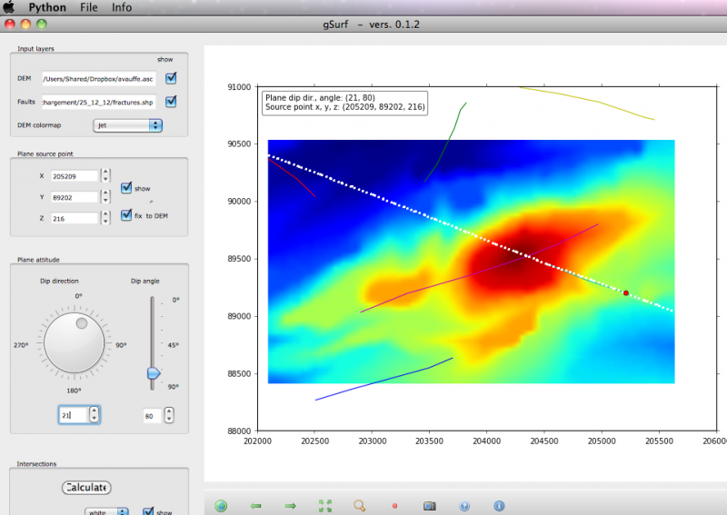Viewport: 727px width, 515px height.
Task: Click the green right arrow toolbar icon
Action: [x=291, y=506]
